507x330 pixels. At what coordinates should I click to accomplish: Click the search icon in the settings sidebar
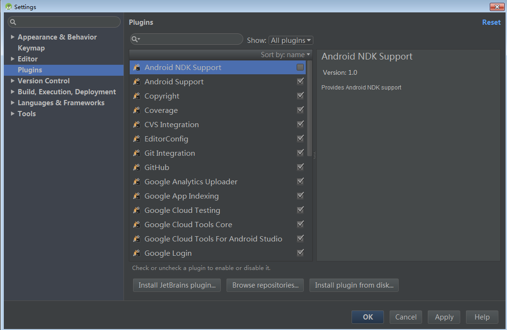(12, 21)
